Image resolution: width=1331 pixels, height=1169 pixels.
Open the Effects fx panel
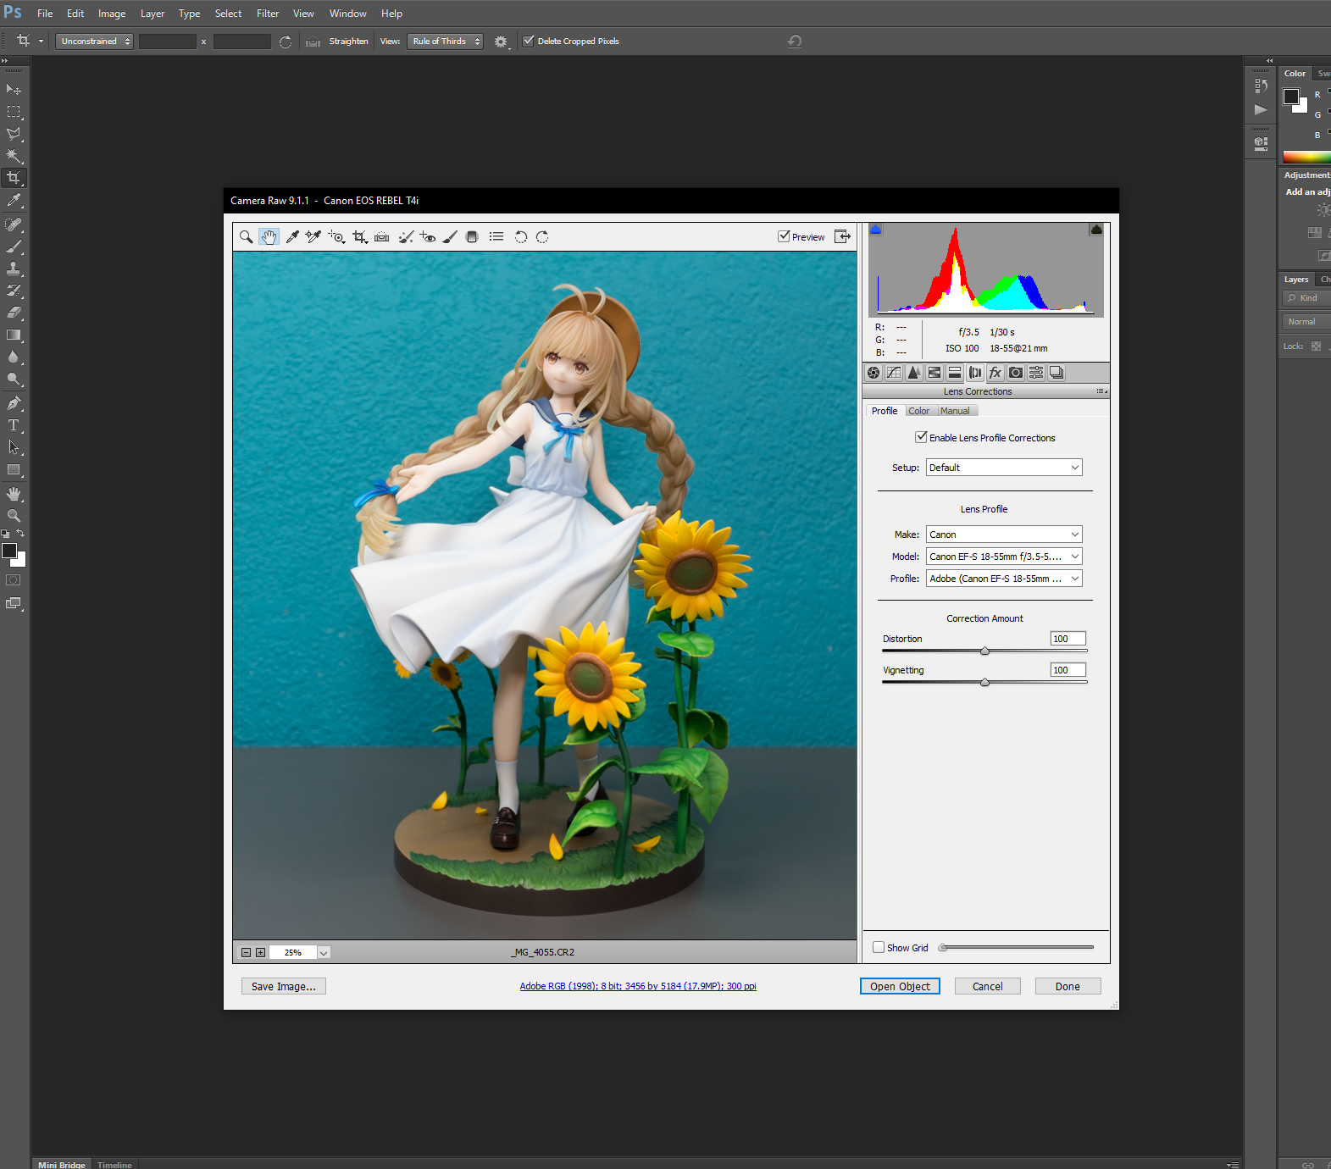click(995, 373)
